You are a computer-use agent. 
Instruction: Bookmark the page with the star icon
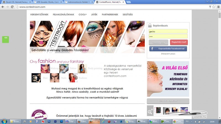click(x=214, y=7)
